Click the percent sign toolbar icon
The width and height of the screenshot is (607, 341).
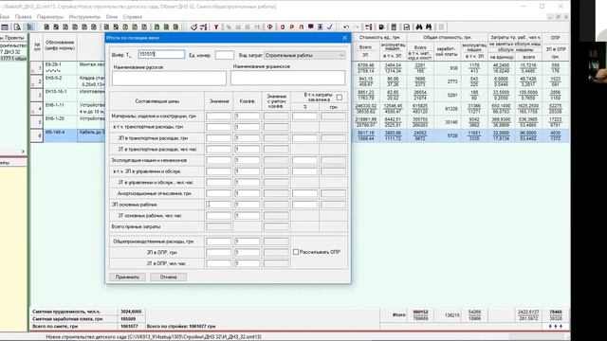tap(229, 27)
